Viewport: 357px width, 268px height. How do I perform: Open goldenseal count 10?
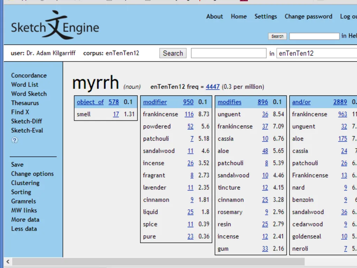coord(344,237)
